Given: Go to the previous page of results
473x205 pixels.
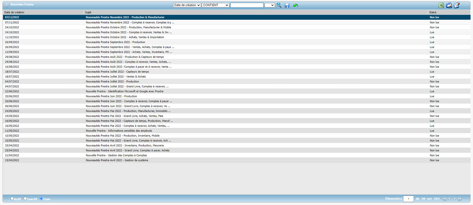Looking at the screenshot, I should [450, 199].
